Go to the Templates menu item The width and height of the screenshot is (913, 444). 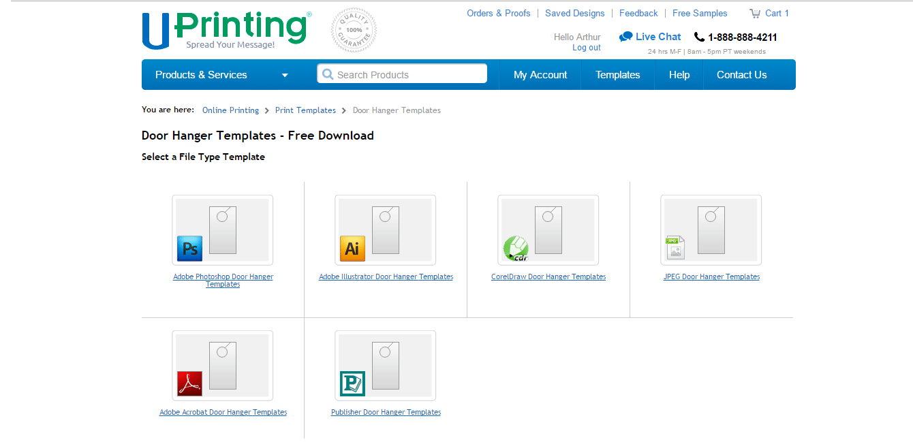(x=618, y=75)
